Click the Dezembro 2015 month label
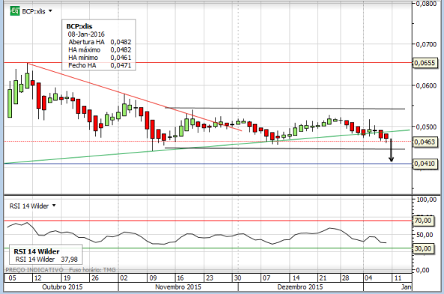Screen dimensions: 444x294 [x=300, y=287]
